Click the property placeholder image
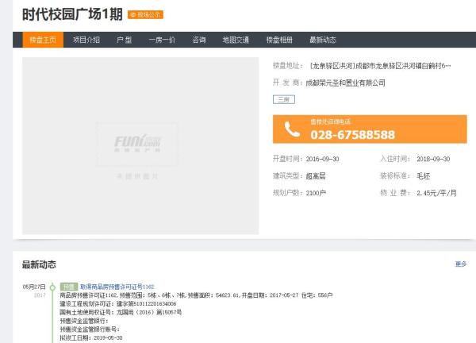The image size is (476, 343). coord(140,145)
